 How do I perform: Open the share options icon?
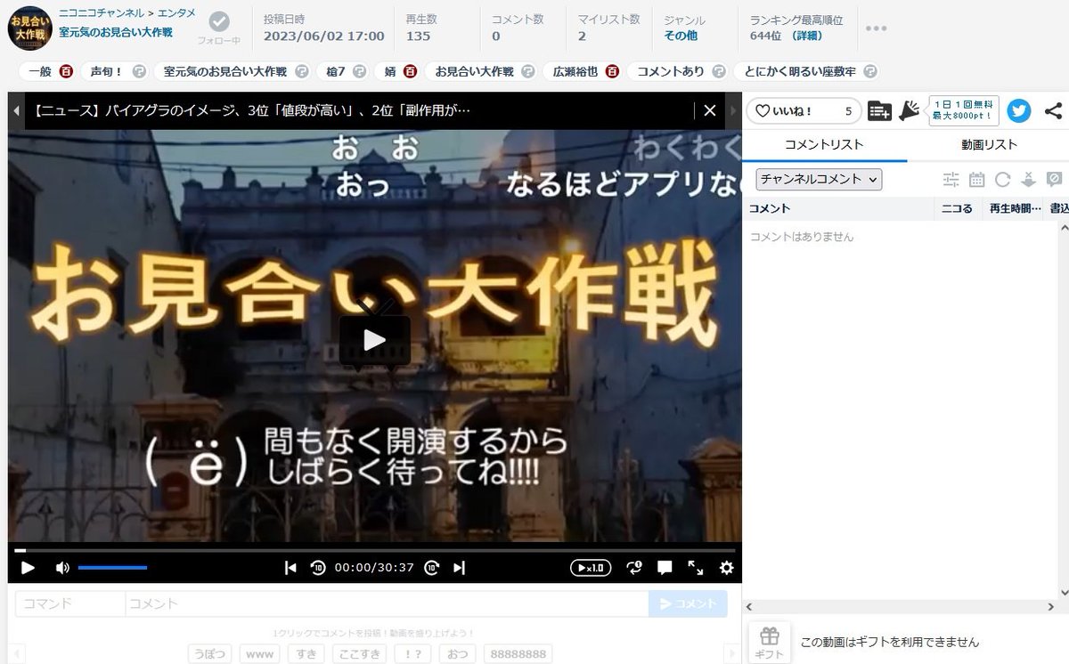1055,111
